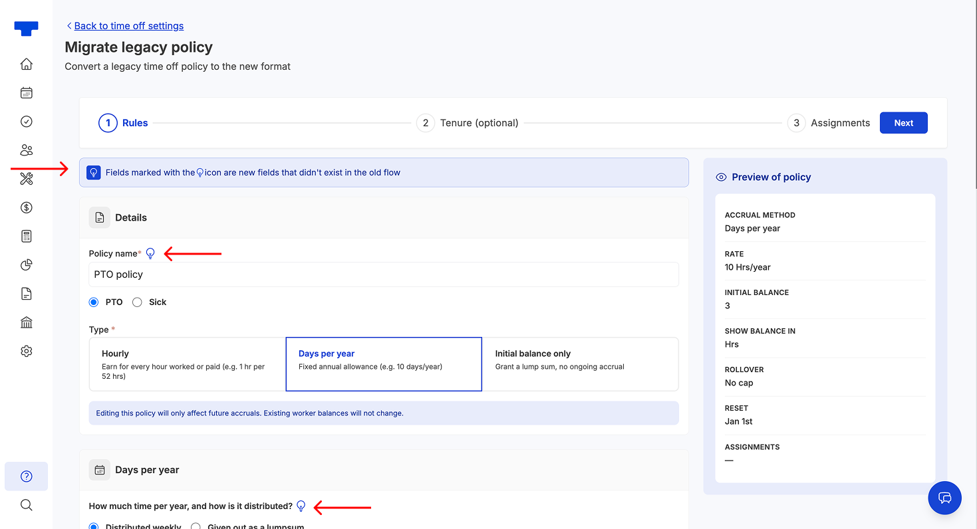Click the dollar sign payroll icon
Viewport: 977px width, 529px height.
(27, 207)
